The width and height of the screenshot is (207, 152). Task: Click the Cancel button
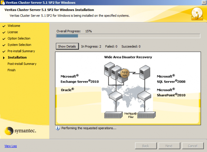(193, 146)
